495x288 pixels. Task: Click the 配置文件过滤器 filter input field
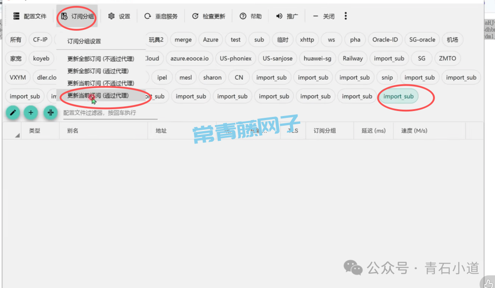[110, 113]
